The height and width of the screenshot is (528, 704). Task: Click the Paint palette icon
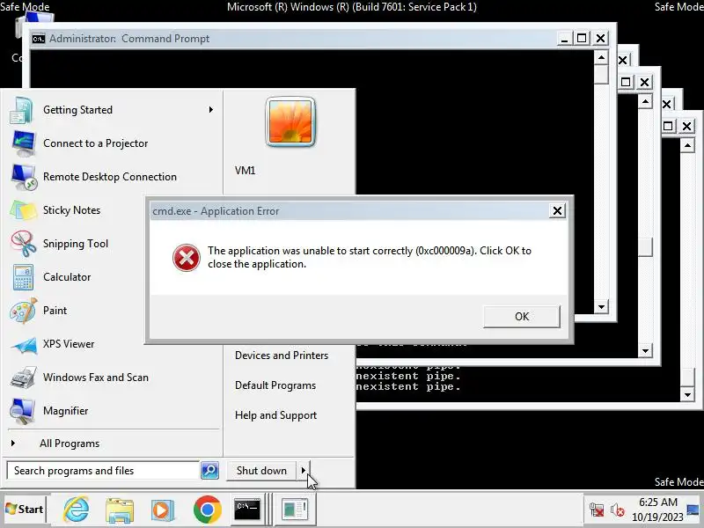[x=24, y=311]
